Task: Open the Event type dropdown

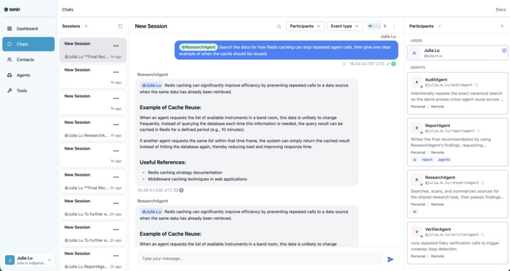Action: click(x=345, y=26)
